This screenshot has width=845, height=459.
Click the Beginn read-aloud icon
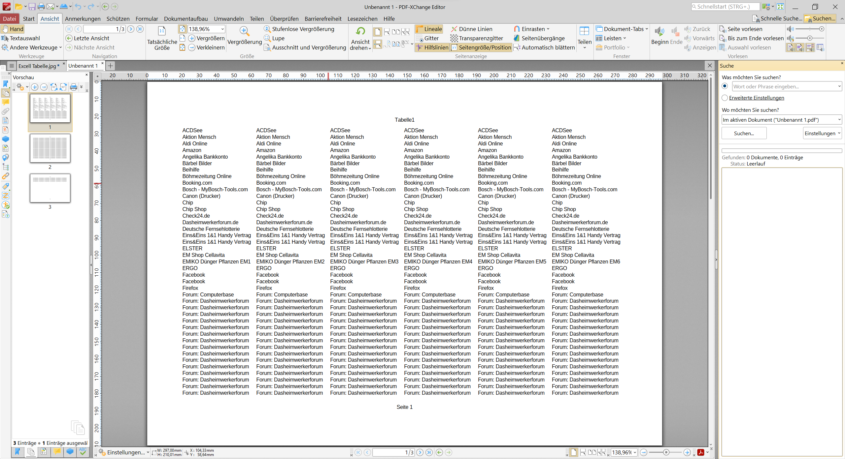tap(659, 32)
